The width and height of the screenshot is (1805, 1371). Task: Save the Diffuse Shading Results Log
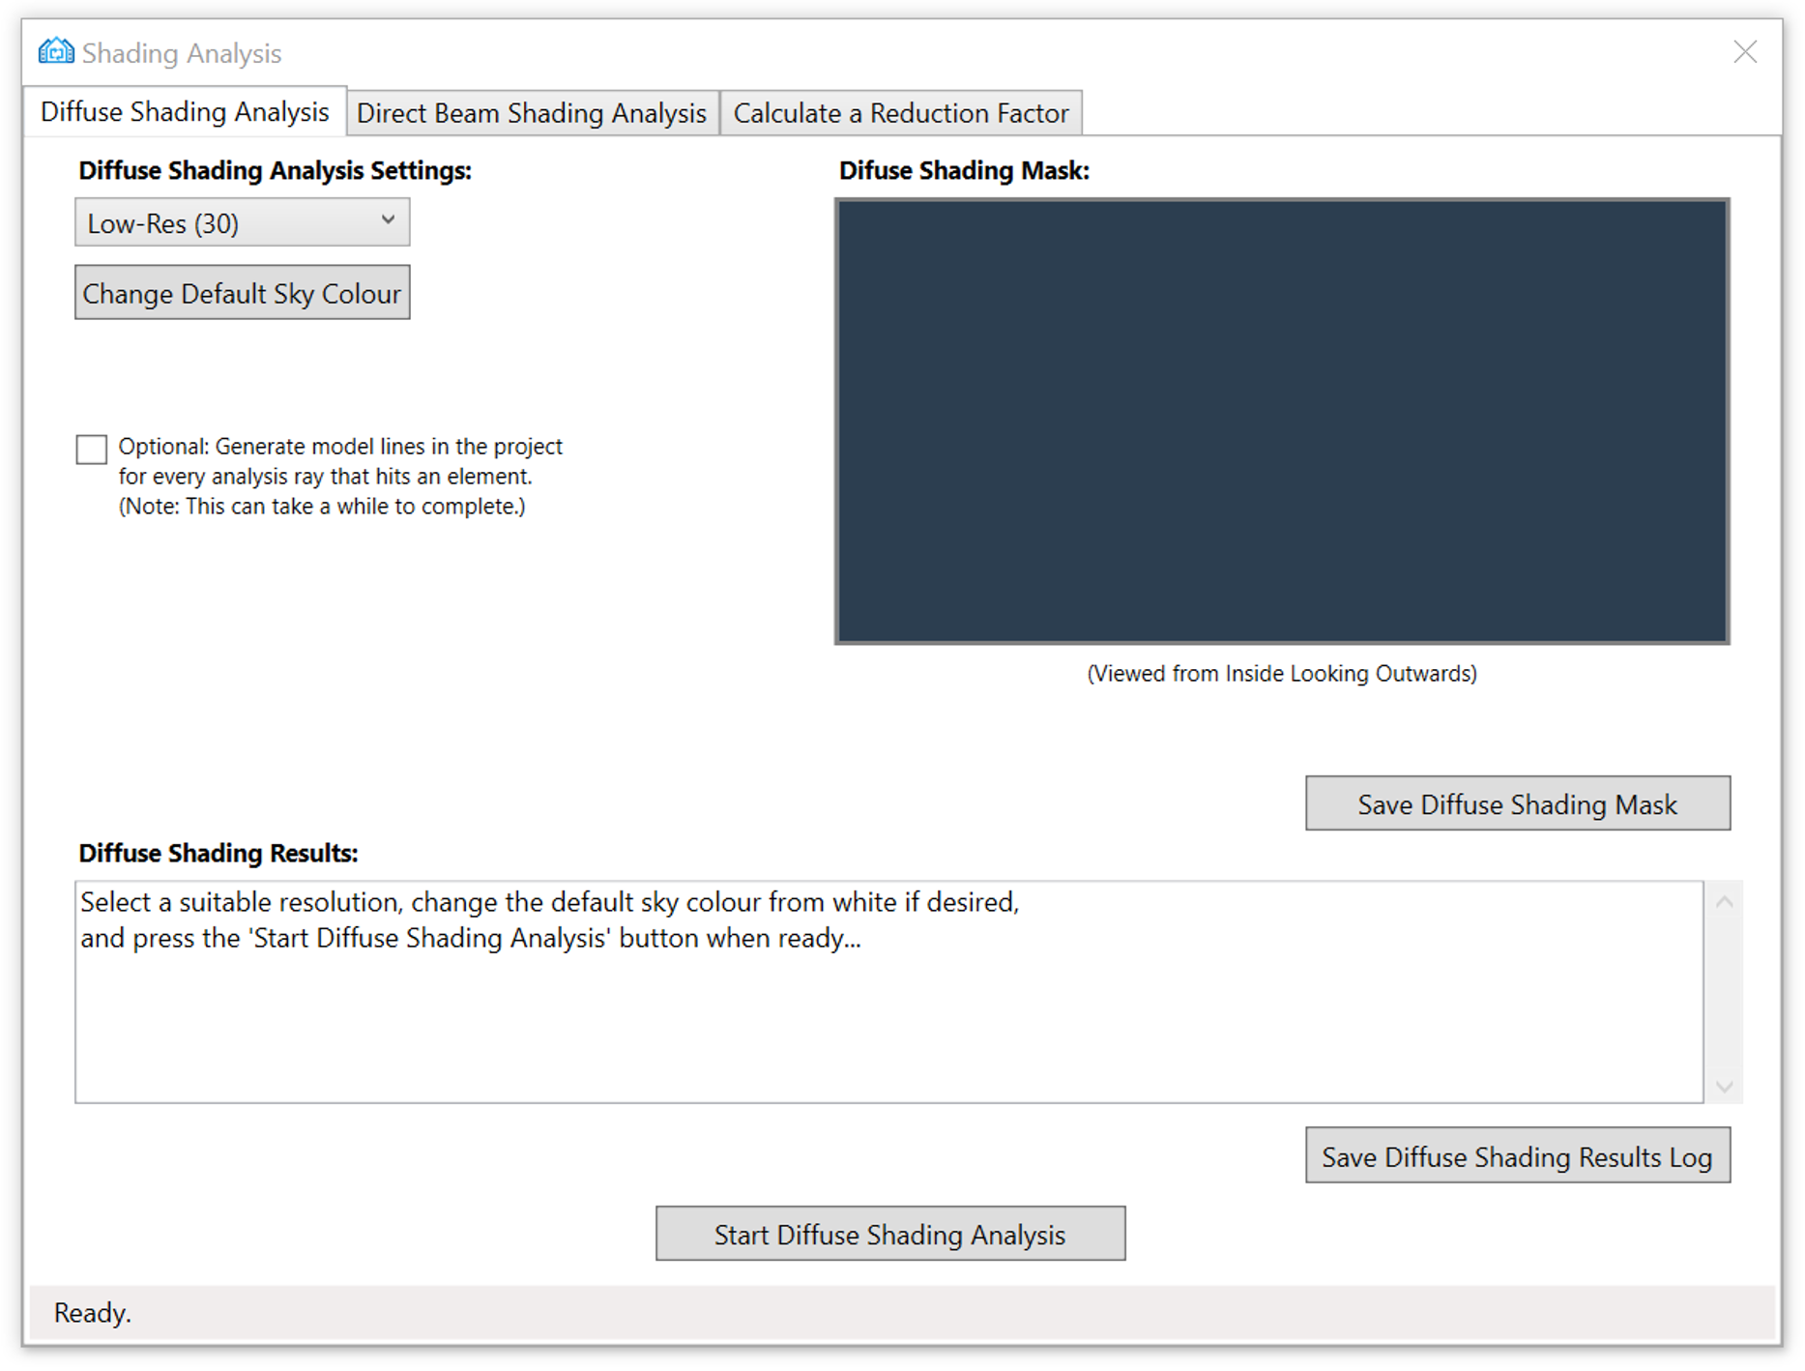click(x=1516, y=1156)
